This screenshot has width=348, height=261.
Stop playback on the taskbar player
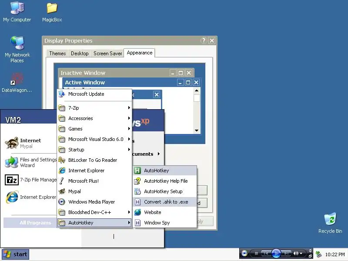point(256,253)
